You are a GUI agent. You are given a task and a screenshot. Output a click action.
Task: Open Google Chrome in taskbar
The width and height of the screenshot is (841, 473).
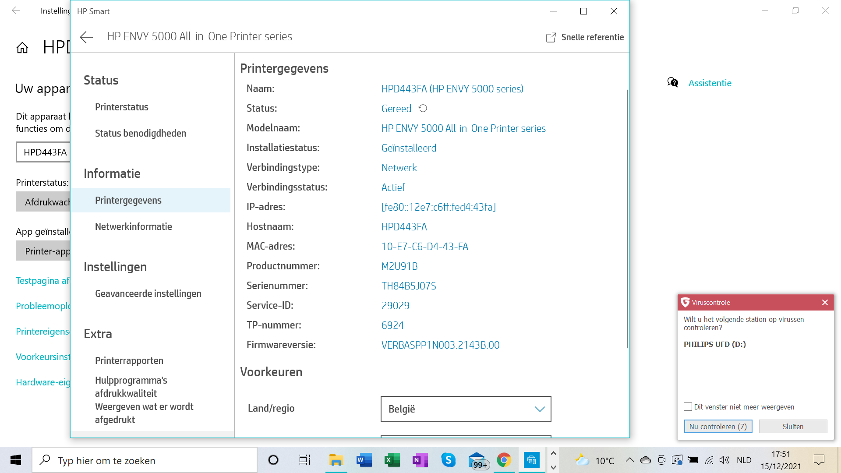coord(504,460)
